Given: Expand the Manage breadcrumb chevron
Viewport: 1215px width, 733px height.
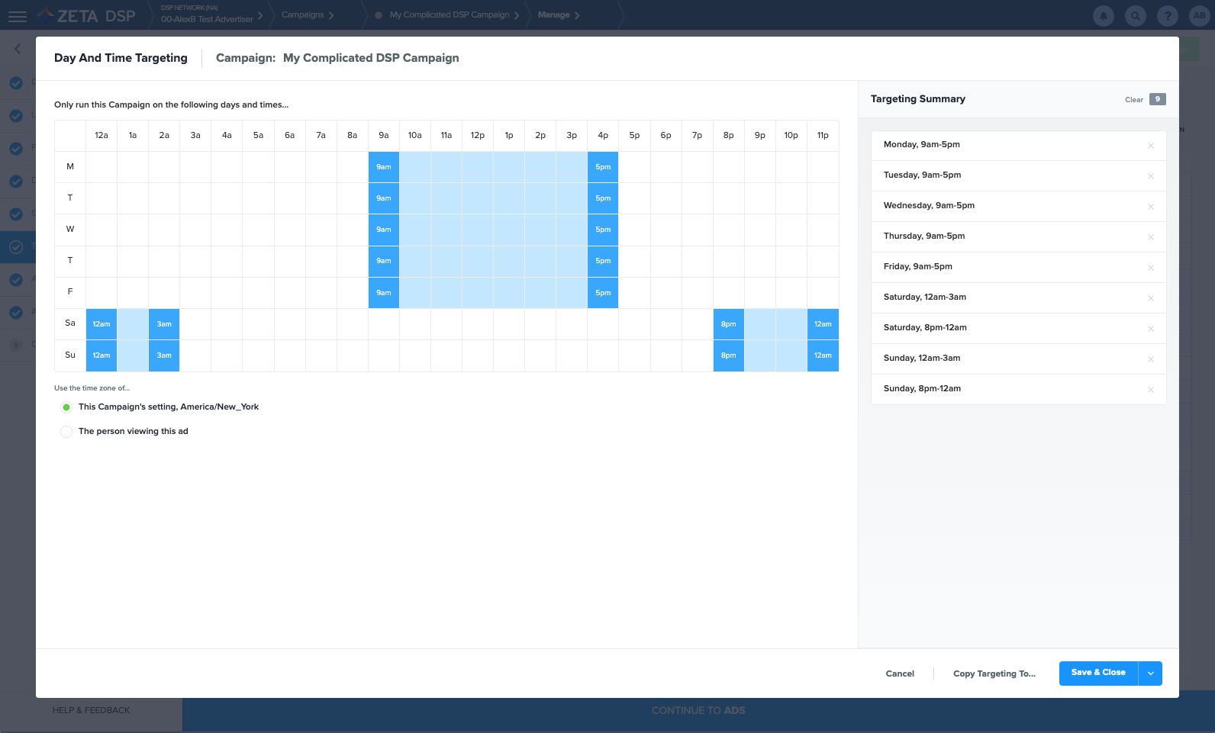Looking at the screenshot, I should click(576, 15).
